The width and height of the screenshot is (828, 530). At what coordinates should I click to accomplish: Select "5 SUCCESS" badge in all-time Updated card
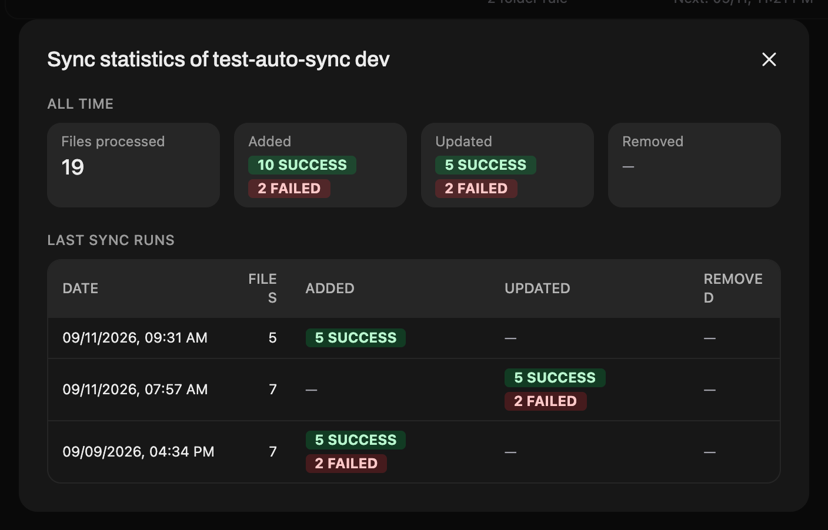(486, 165)
